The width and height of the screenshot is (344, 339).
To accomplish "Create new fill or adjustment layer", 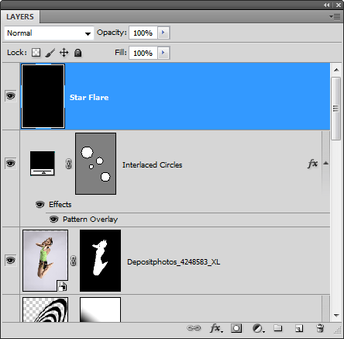I will click(258, 328).
